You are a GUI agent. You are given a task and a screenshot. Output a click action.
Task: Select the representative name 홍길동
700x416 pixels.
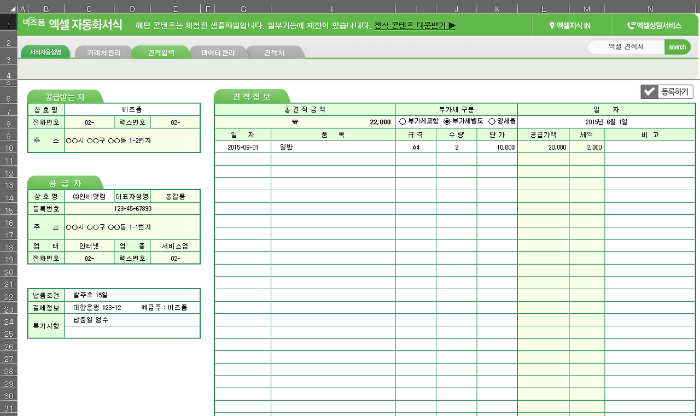pyautogui.click(x=175, y=196)
